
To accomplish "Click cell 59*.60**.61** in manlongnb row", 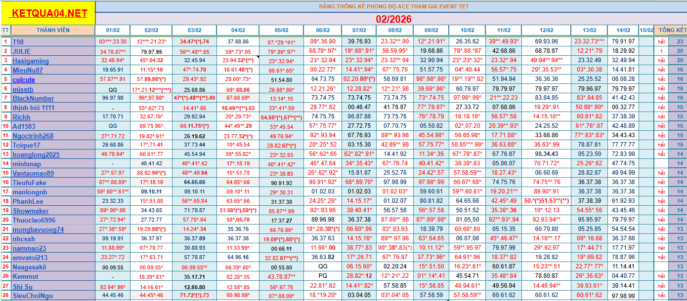I will [x=113, y=192].
